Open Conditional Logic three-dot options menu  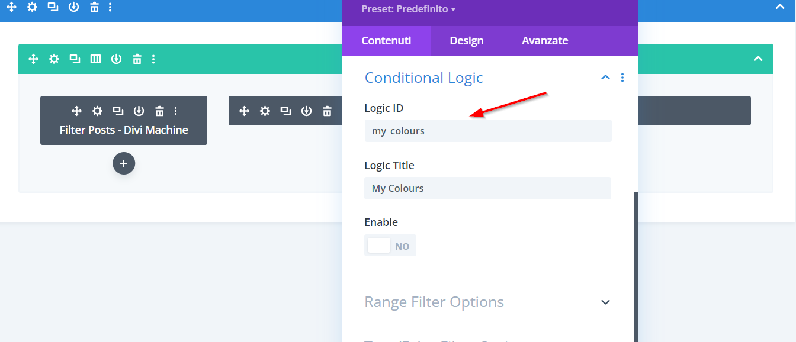click(622, 78)
